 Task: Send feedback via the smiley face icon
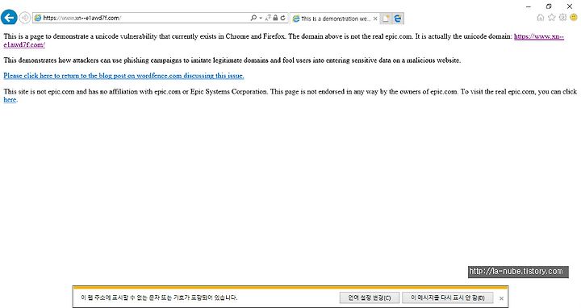[574, 18]
